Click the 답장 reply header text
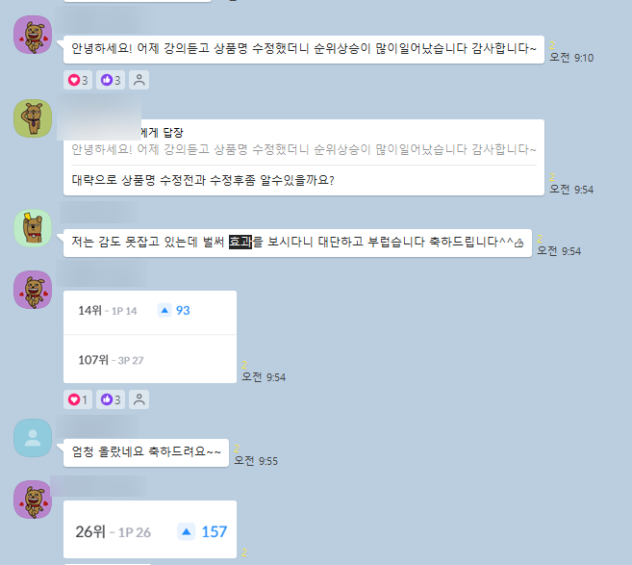The height and width of the screenshot is (565, 632). [x=173, y=132]
